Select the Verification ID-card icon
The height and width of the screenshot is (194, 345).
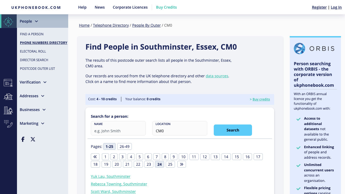point(8,83)
